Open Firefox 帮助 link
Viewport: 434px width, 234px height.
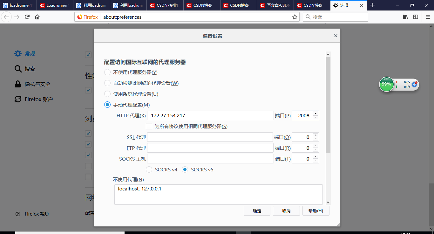(x=37, y=214)
